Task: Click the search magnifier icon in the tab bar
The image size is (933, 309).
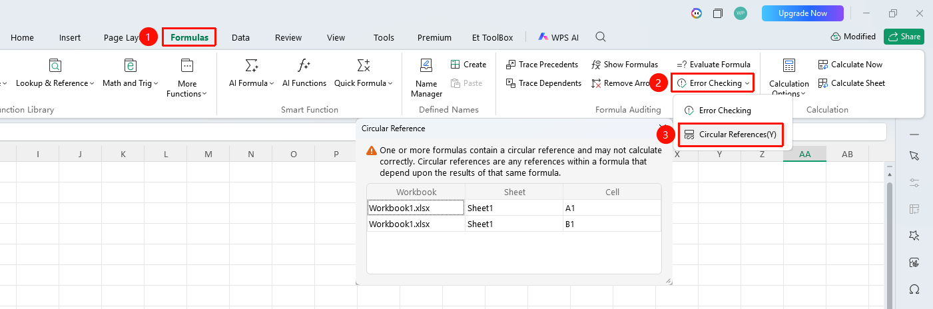Action: point(601,37)
